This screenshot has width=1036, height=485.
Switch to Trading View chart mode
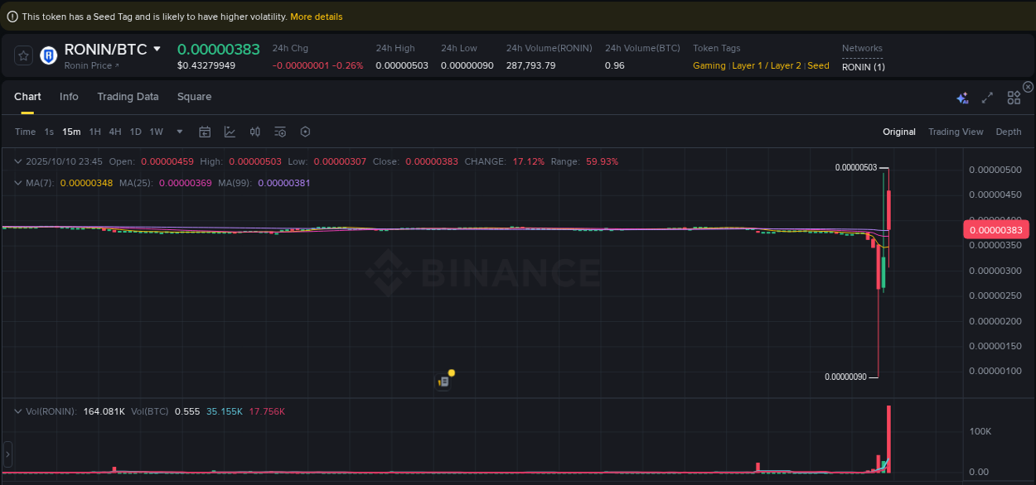956,132
